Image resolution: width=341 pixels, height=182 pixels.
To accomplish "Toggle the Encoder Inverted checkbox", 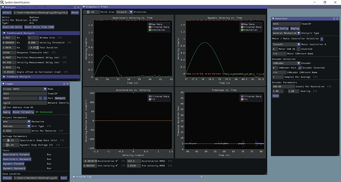I will pyautogui.click(x=300, y=68).
